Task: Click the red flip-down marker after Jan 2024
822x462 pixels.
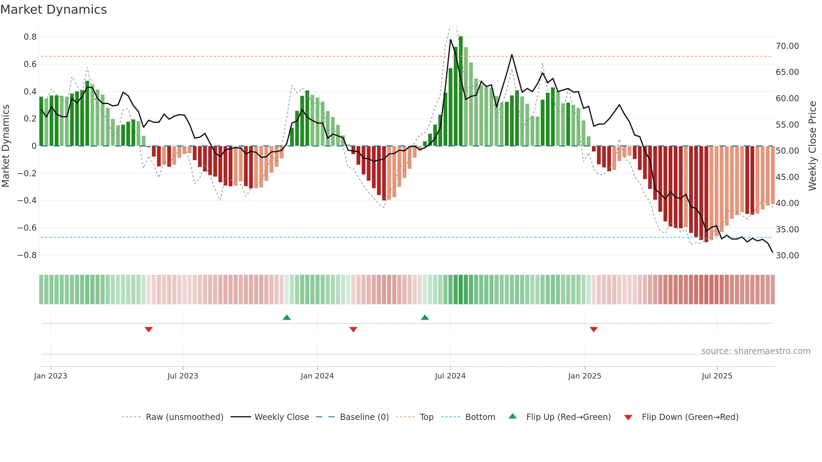Action: tap(353, 329)
